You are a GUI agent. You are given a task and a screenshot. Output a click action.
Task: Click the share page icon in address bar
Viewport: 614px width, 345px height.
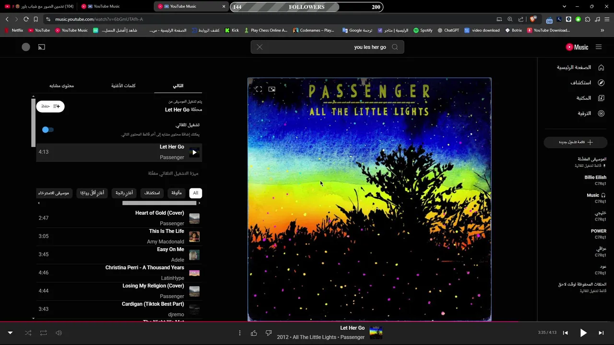click(x=521, y=19)
